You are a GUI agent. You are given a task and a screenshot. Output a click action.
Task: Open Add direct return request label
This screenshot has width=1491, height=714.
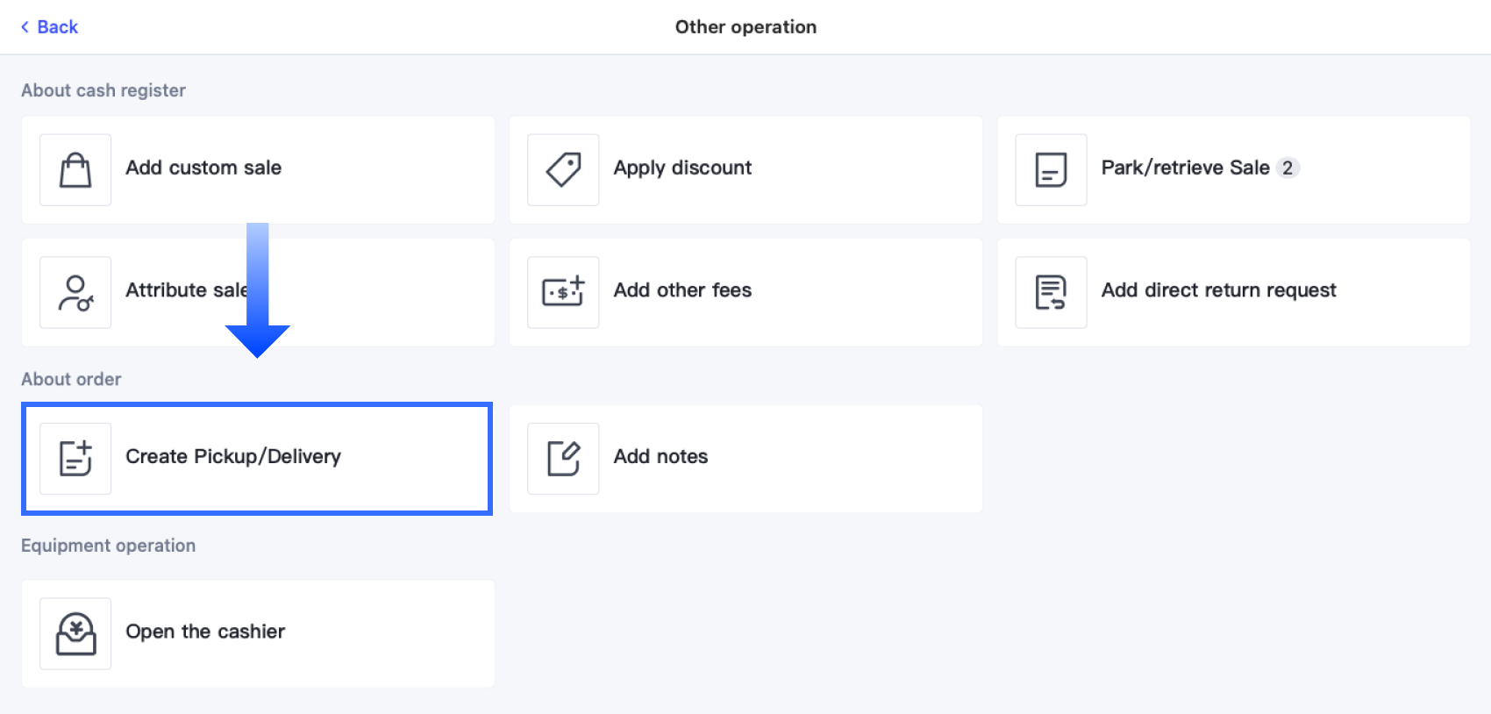[1218, 290]
